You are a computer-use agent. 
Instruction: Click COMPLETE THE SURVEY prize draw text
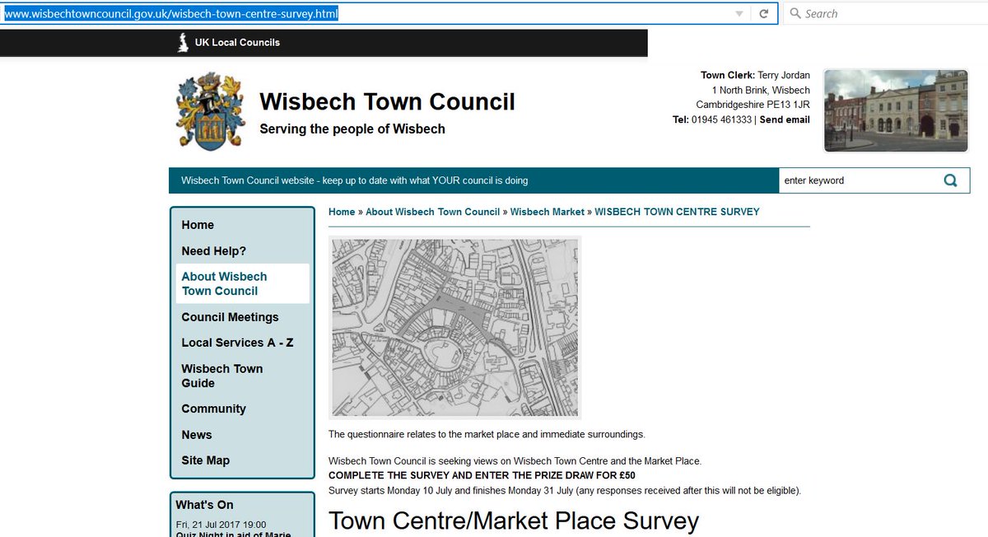[482, 475]
